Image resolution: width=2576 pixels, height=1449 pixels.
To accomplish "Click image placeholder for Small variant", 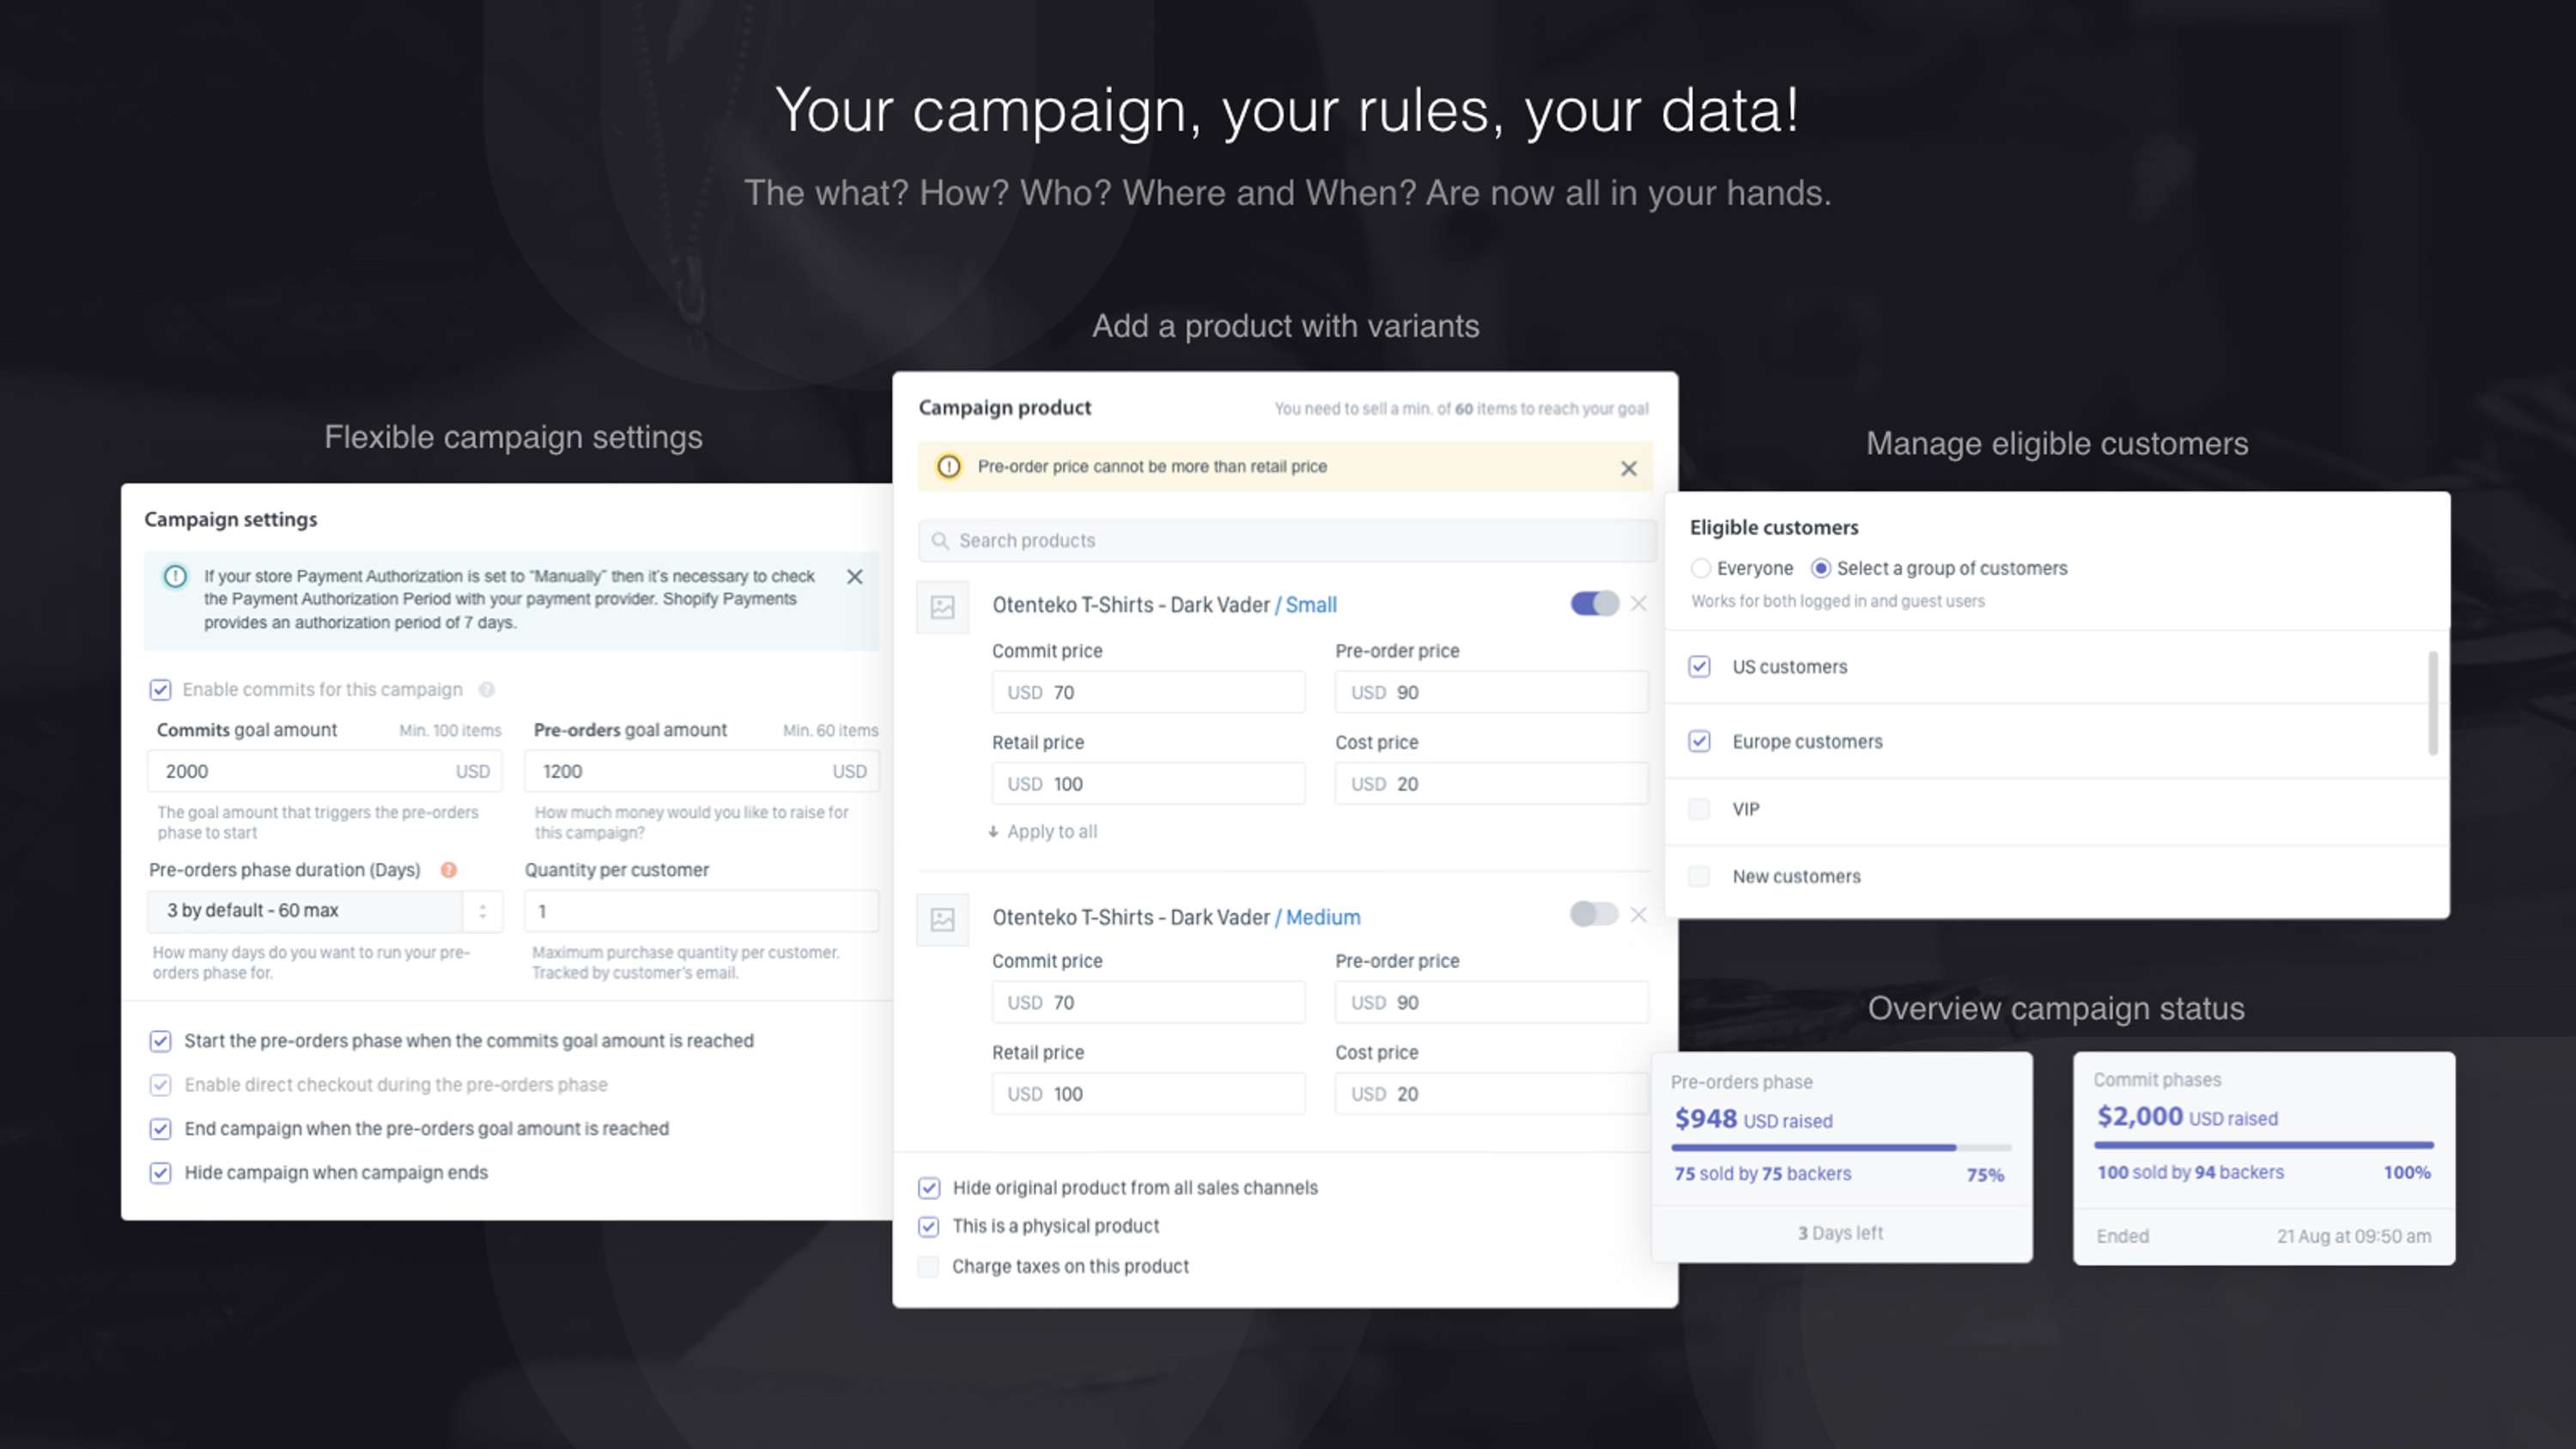I will (x=942, y=607).
